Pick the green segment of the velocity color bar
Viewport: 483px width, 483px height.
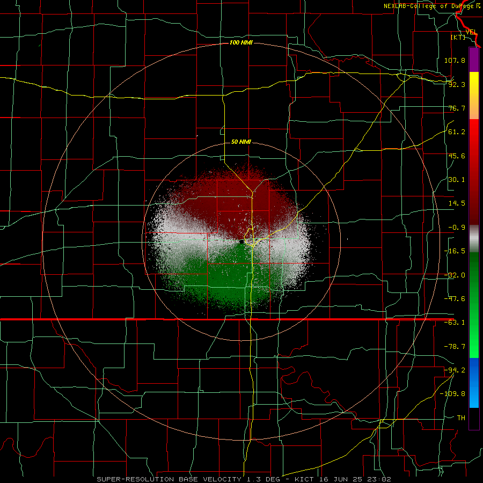click(x=474, y=305)
